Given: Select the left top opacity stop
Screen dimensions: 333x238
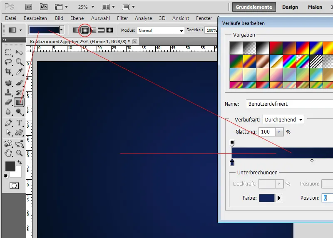Looking at the screenshot, I should [x=232, y=143].
